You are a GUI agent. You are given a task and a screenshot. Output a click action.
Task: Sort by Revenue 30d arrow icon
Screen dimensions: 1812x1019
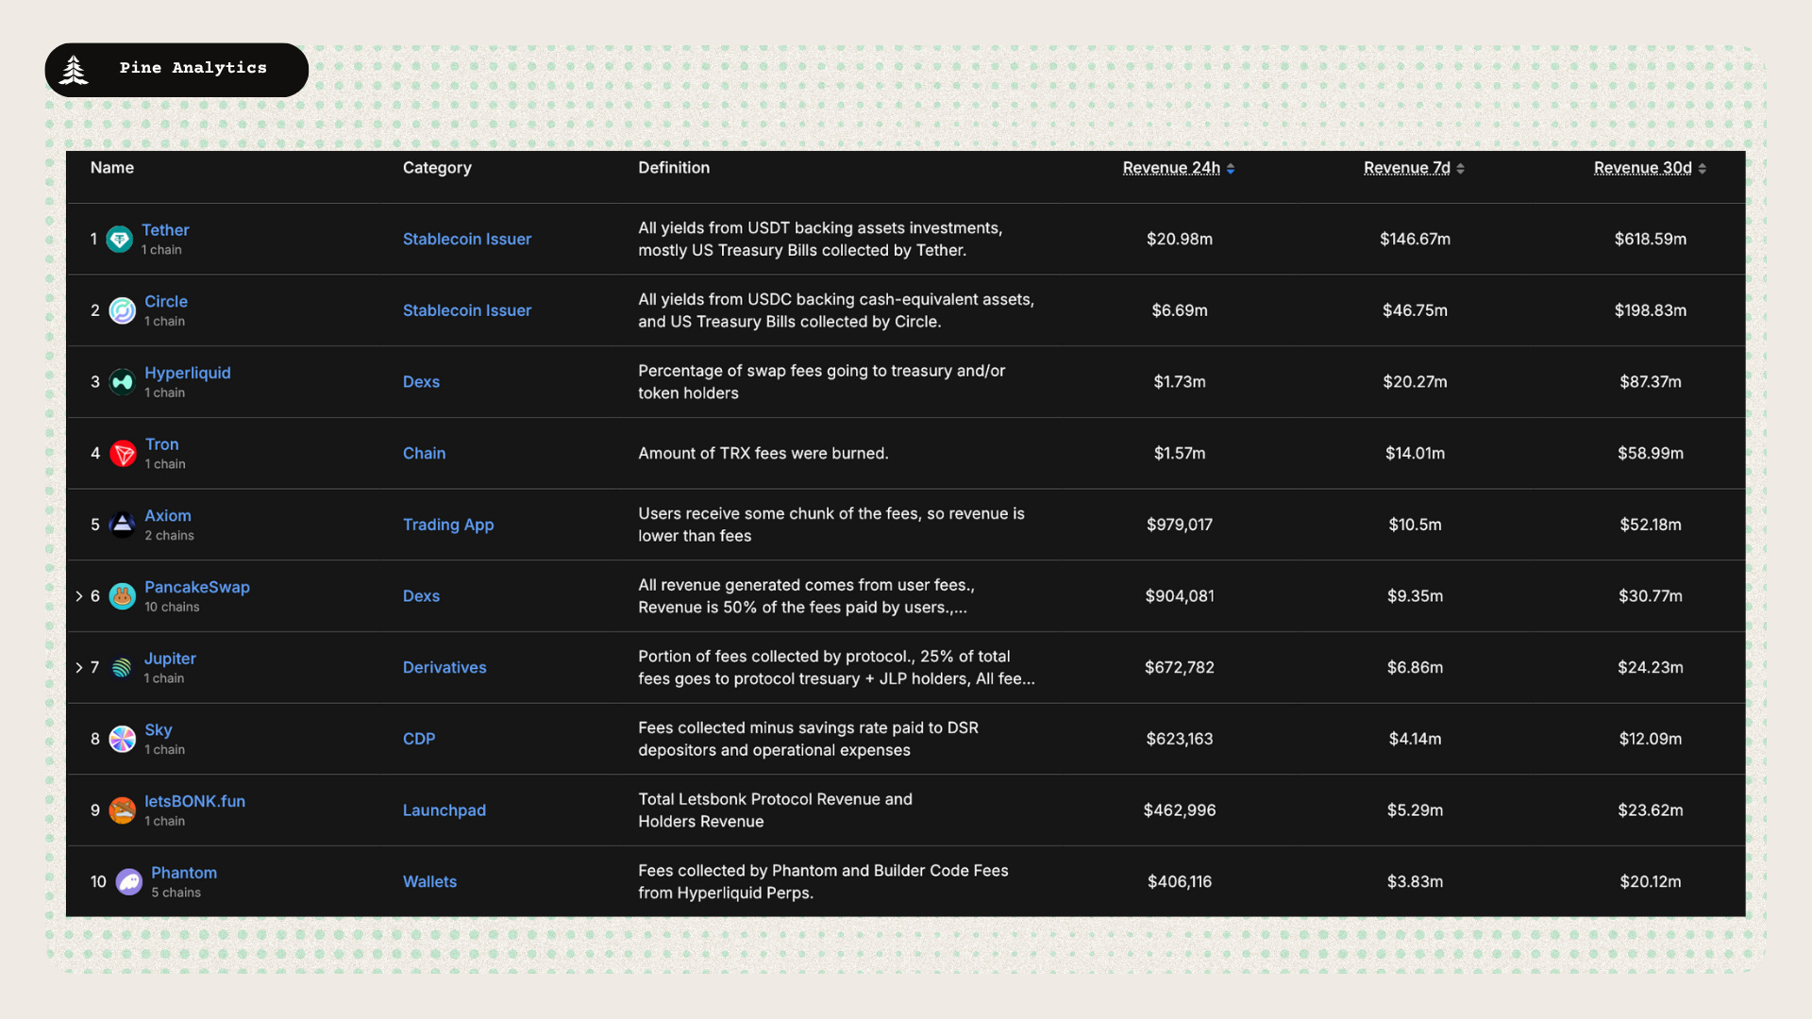point(1703,169)
